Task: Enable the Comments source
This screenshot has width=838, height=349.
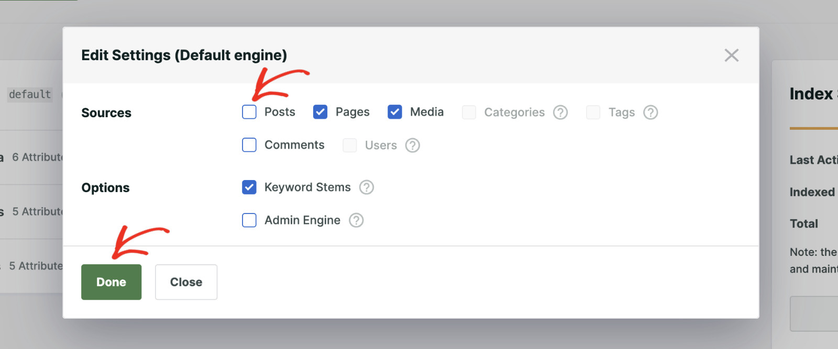Action: 249,145
